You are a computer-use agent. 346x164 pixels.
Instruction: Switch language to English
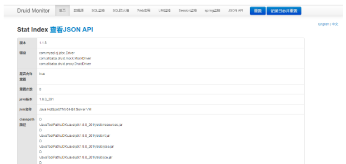pos(323,24)
